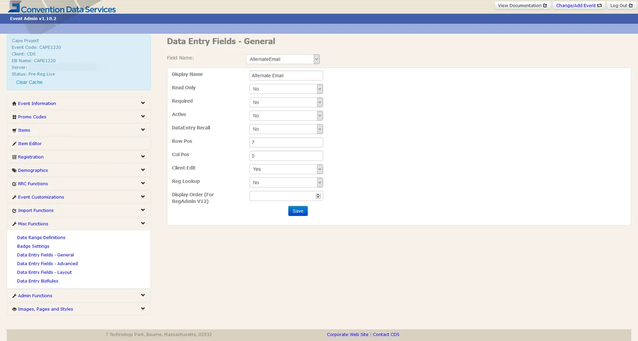Expand the Items section chevron

point(143,130)
